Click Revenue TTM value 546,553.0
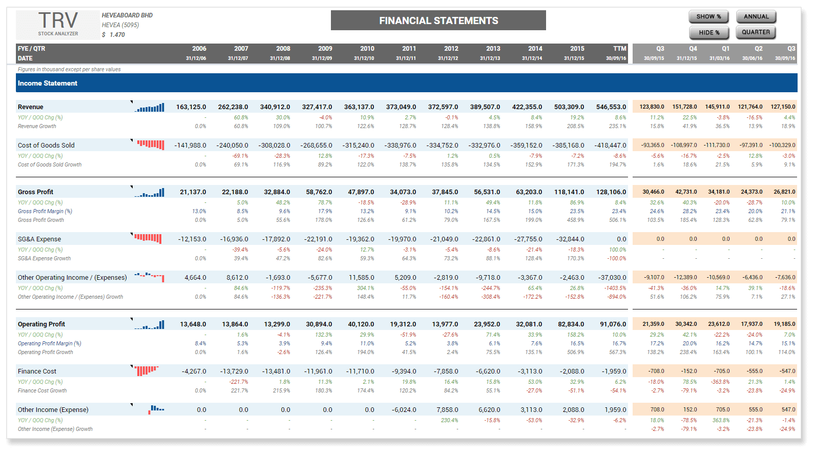This screenshot has width=815, height=455. [x=611, y=107]
